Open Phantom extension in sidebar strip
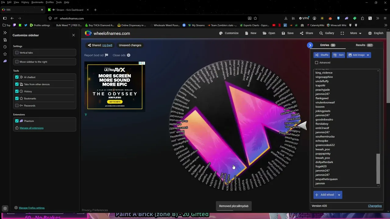Viewport: 390px width, 219px height. (x=5, y=61)
